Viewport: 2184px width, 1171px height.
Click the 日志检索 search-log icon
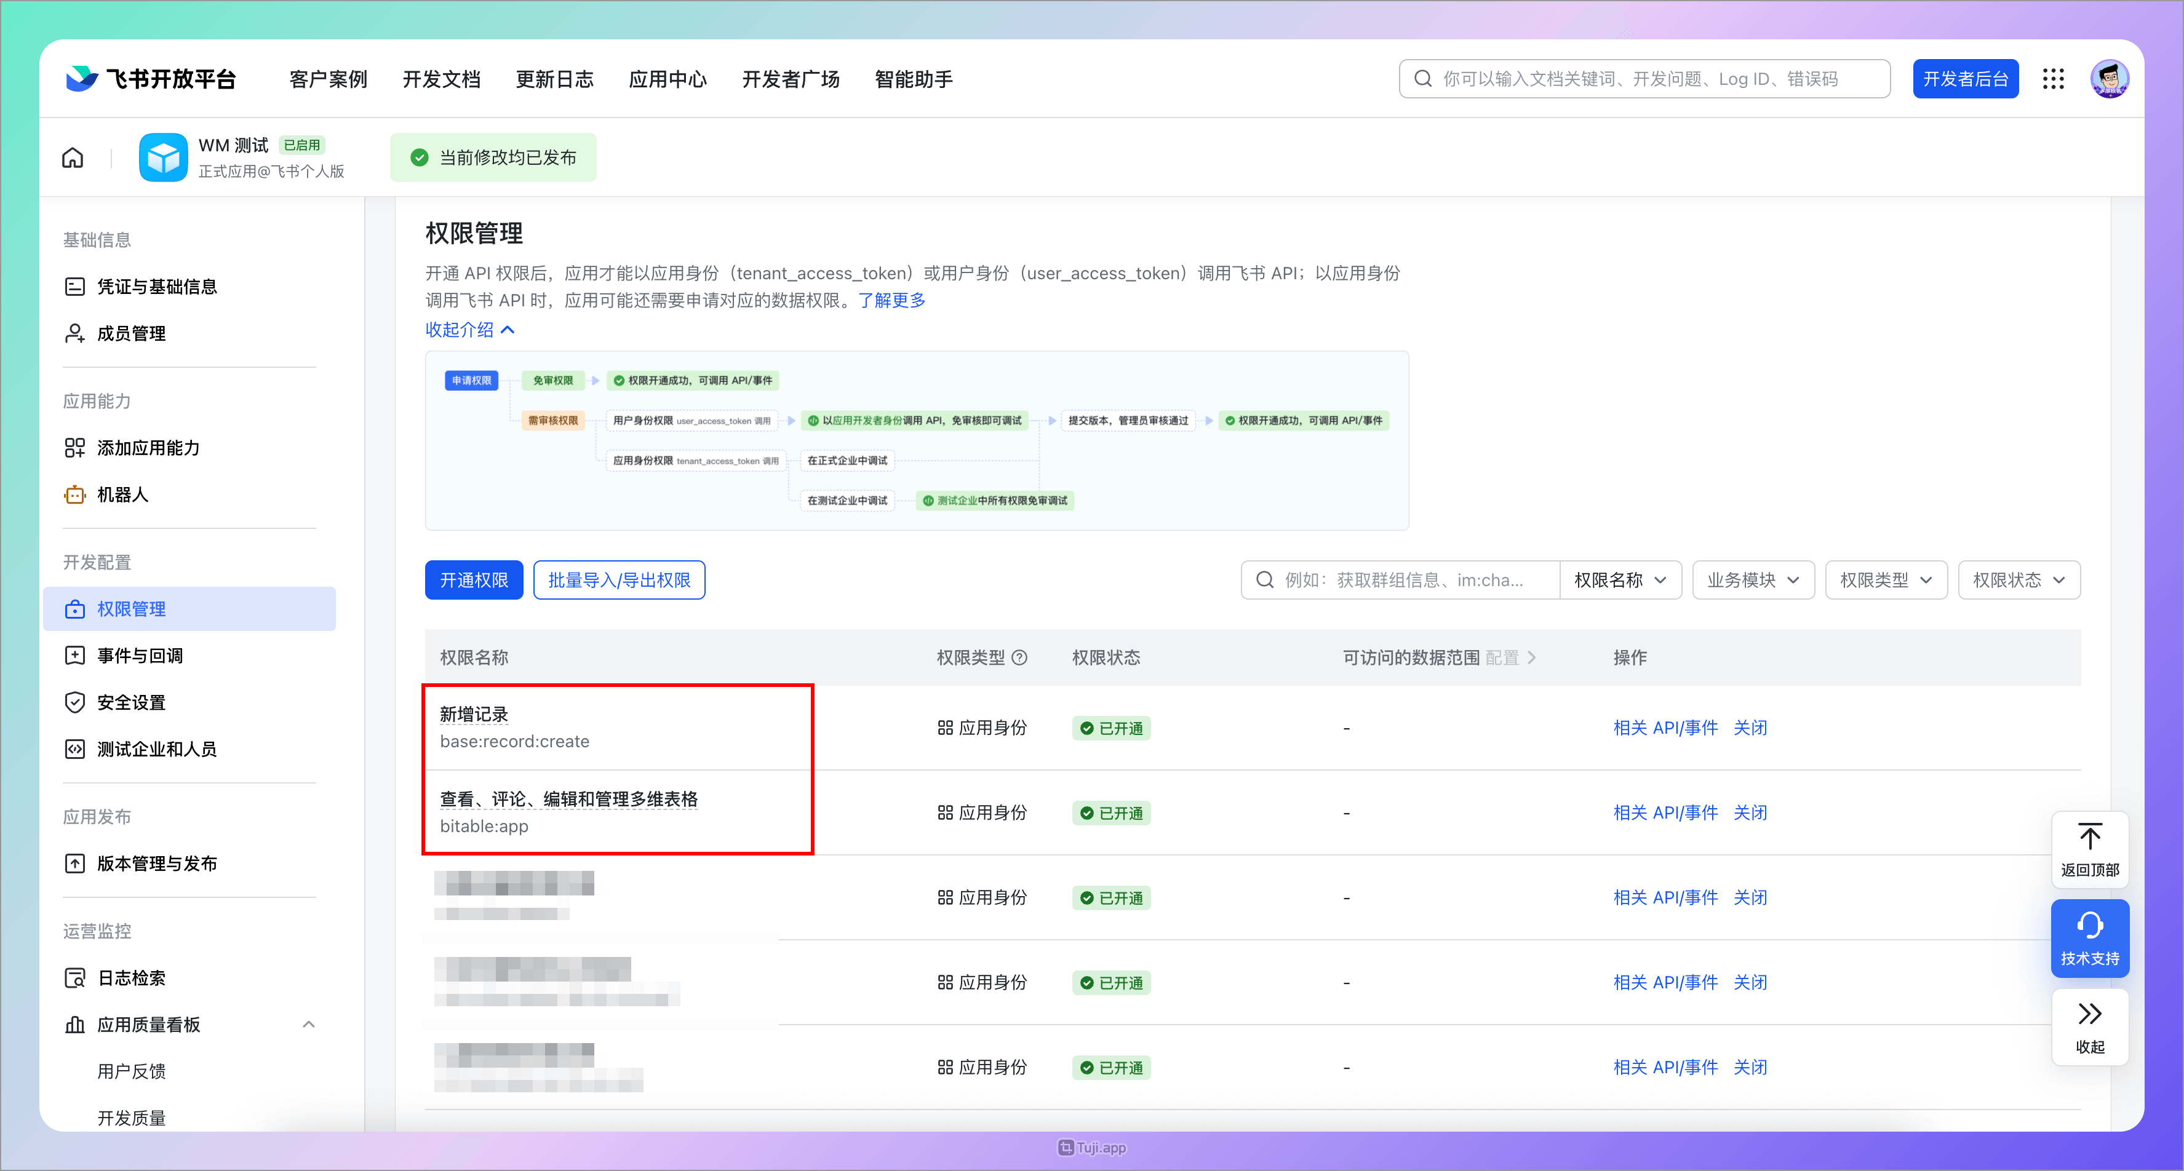click(74, 977)
